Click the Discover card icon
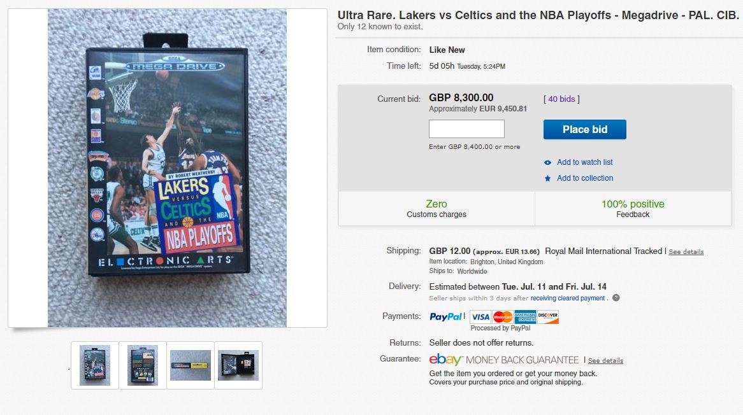743x415 pixels. (548, 317)
